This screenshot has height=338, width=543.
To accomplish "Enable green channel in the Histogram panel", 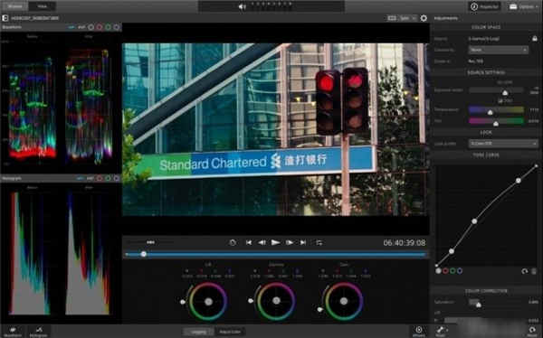I will coord(108,178).
